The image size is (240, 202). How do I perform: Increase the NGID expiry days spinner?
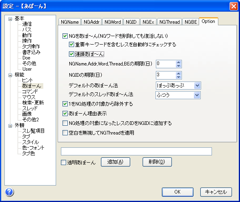tap(178, 73)
